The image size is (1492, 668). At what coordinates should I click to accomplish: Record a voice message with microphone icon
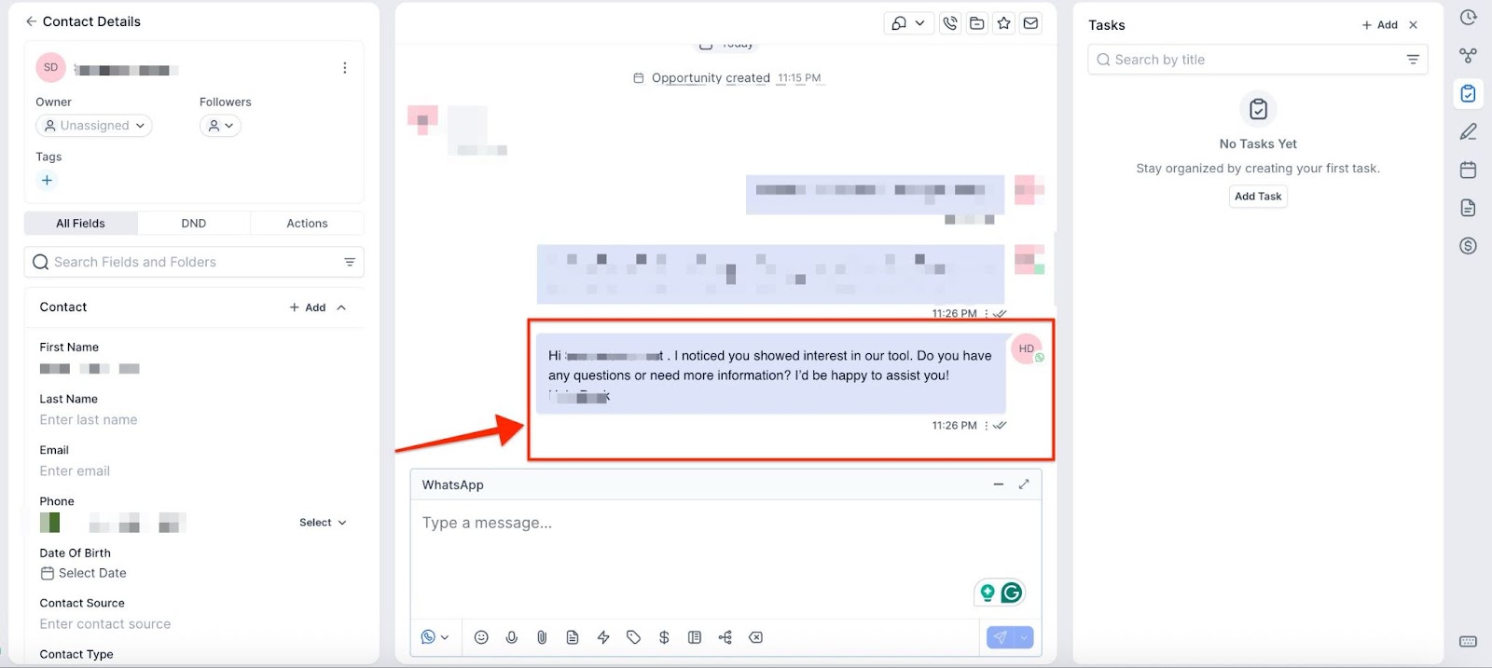pyautogui.click(x=512, y=638)
